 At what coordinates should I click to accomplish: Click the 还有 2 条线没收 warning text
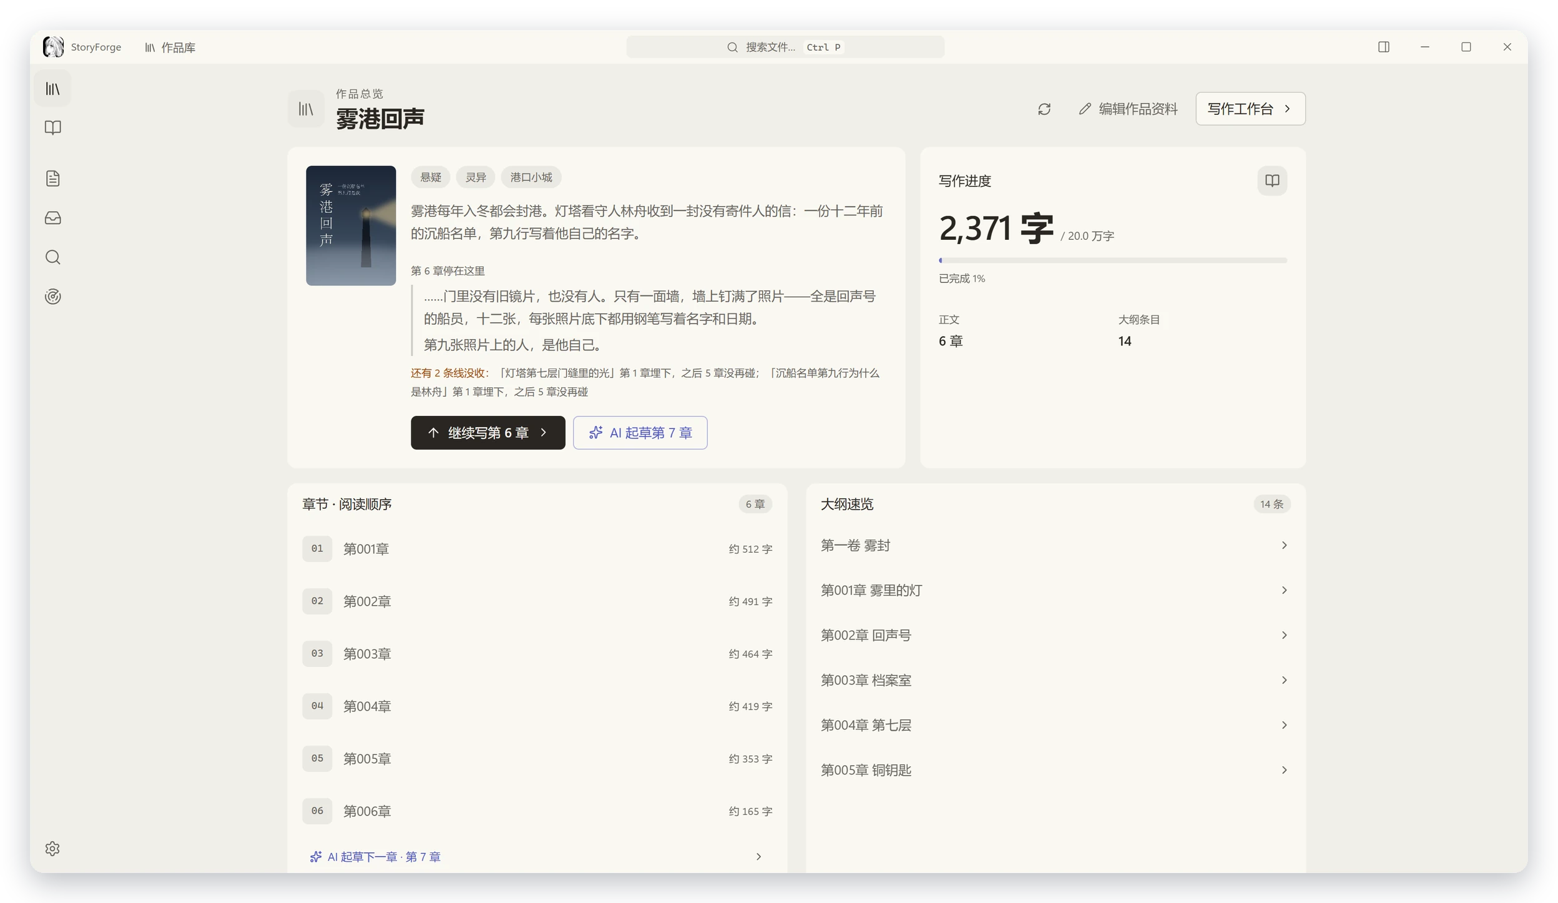[x=449, y=373]
